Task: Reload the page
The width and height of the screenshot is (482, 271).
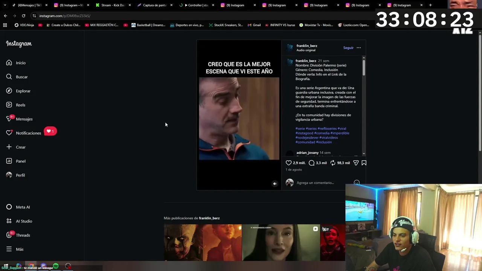Action: (x=23, y=16)
